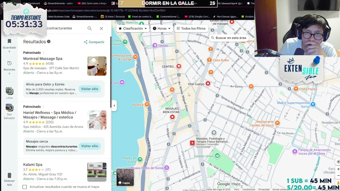Click the Casa Bulbo restaurant pin
Viewport: 340px width, 191px height.
[x=209, y=60]
